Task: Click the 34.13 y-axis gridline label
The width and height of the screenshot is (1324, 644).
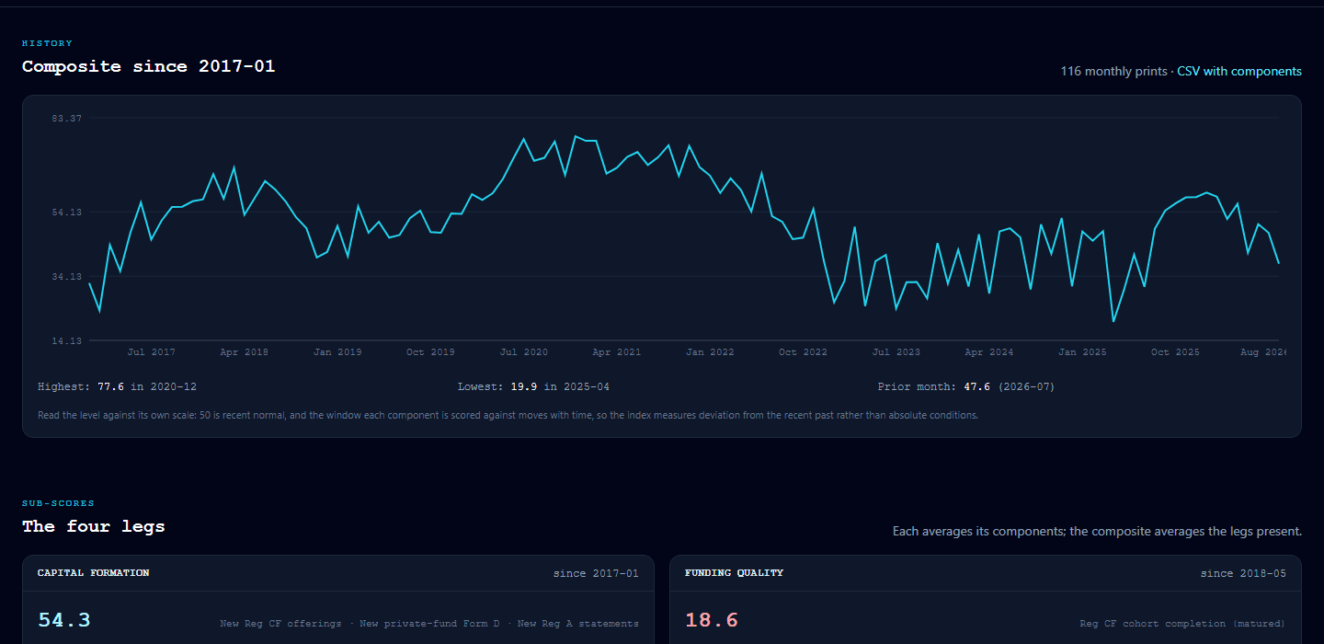Action: pos(66,276)
